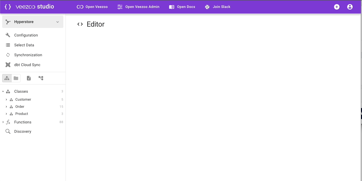Expand the Customer class node
The height and width of the screenshot is (181, 362).
pos(6,100)
